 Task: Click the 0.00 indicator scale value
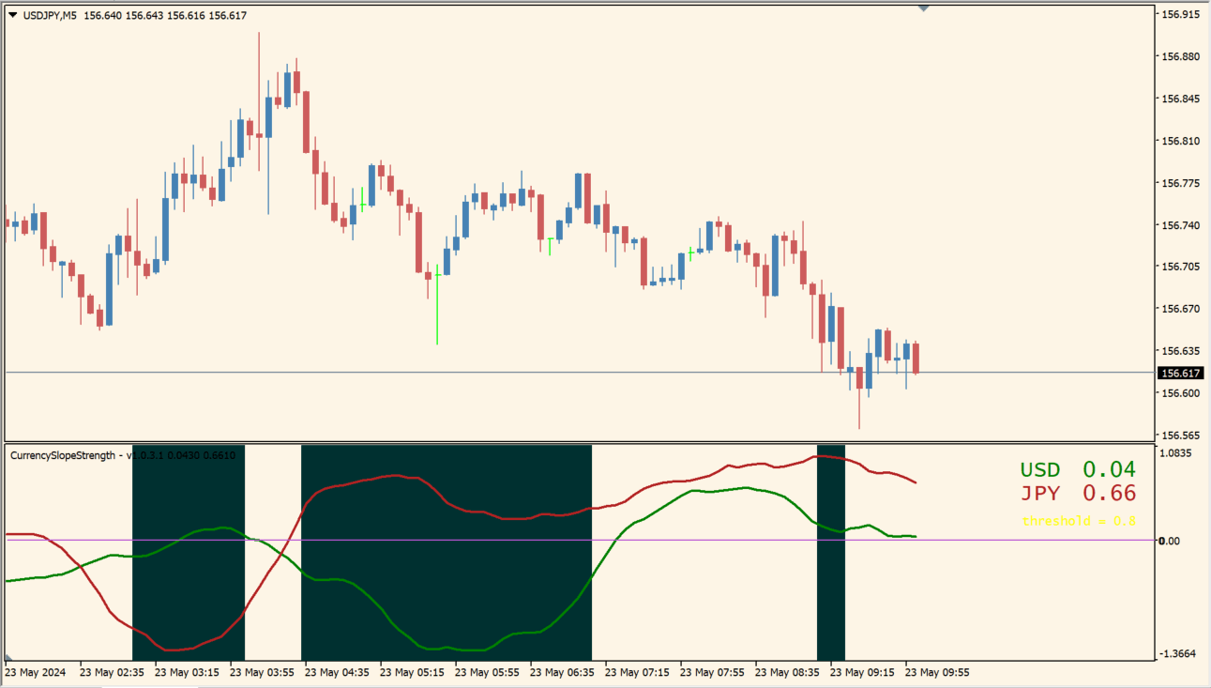[1170, 541]
